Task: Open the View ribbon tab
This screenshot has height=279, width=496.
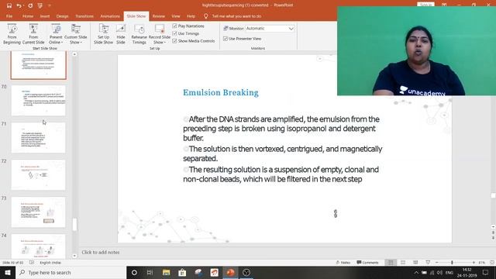Action: 176,16
